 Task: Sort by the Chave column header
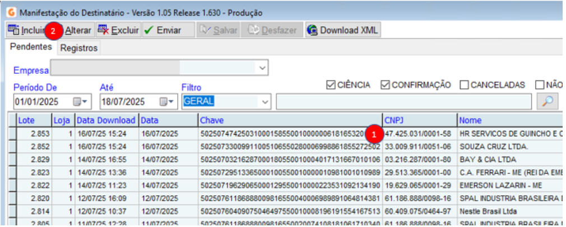pos(290,120)
